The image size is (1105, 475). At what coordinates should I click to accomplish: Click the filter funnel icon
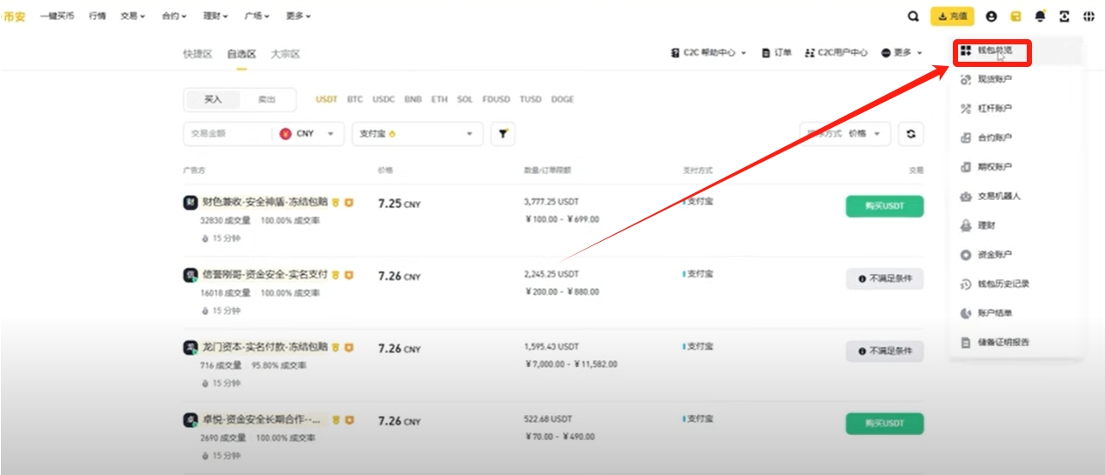[503, 134]
